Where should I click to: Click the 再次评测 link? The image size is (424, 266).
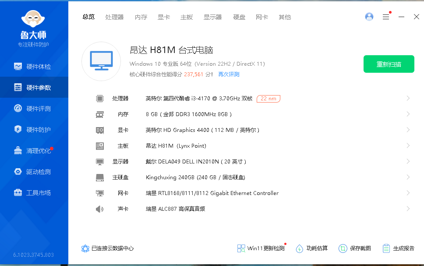click(x=229, y=74)
